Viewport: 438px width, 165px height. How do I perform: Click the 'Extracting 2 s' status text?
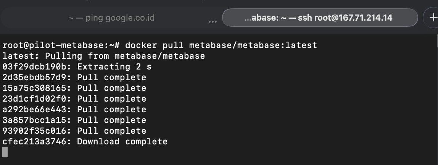[x=114, y=67]
